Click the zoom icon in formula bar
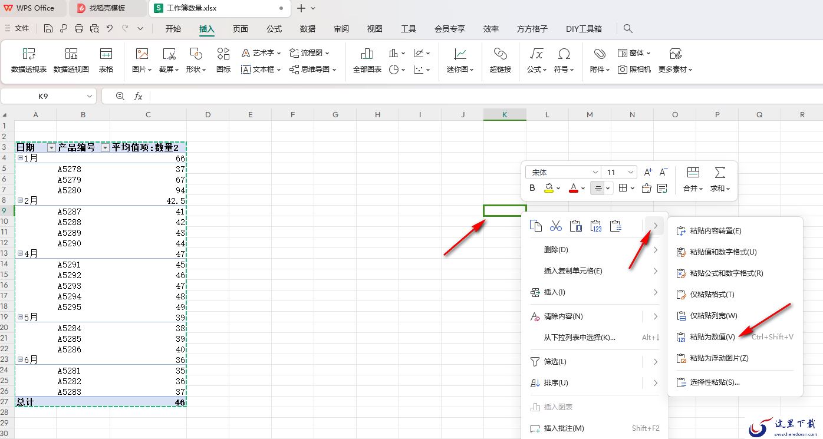823x439 pixels. [120, 96]
